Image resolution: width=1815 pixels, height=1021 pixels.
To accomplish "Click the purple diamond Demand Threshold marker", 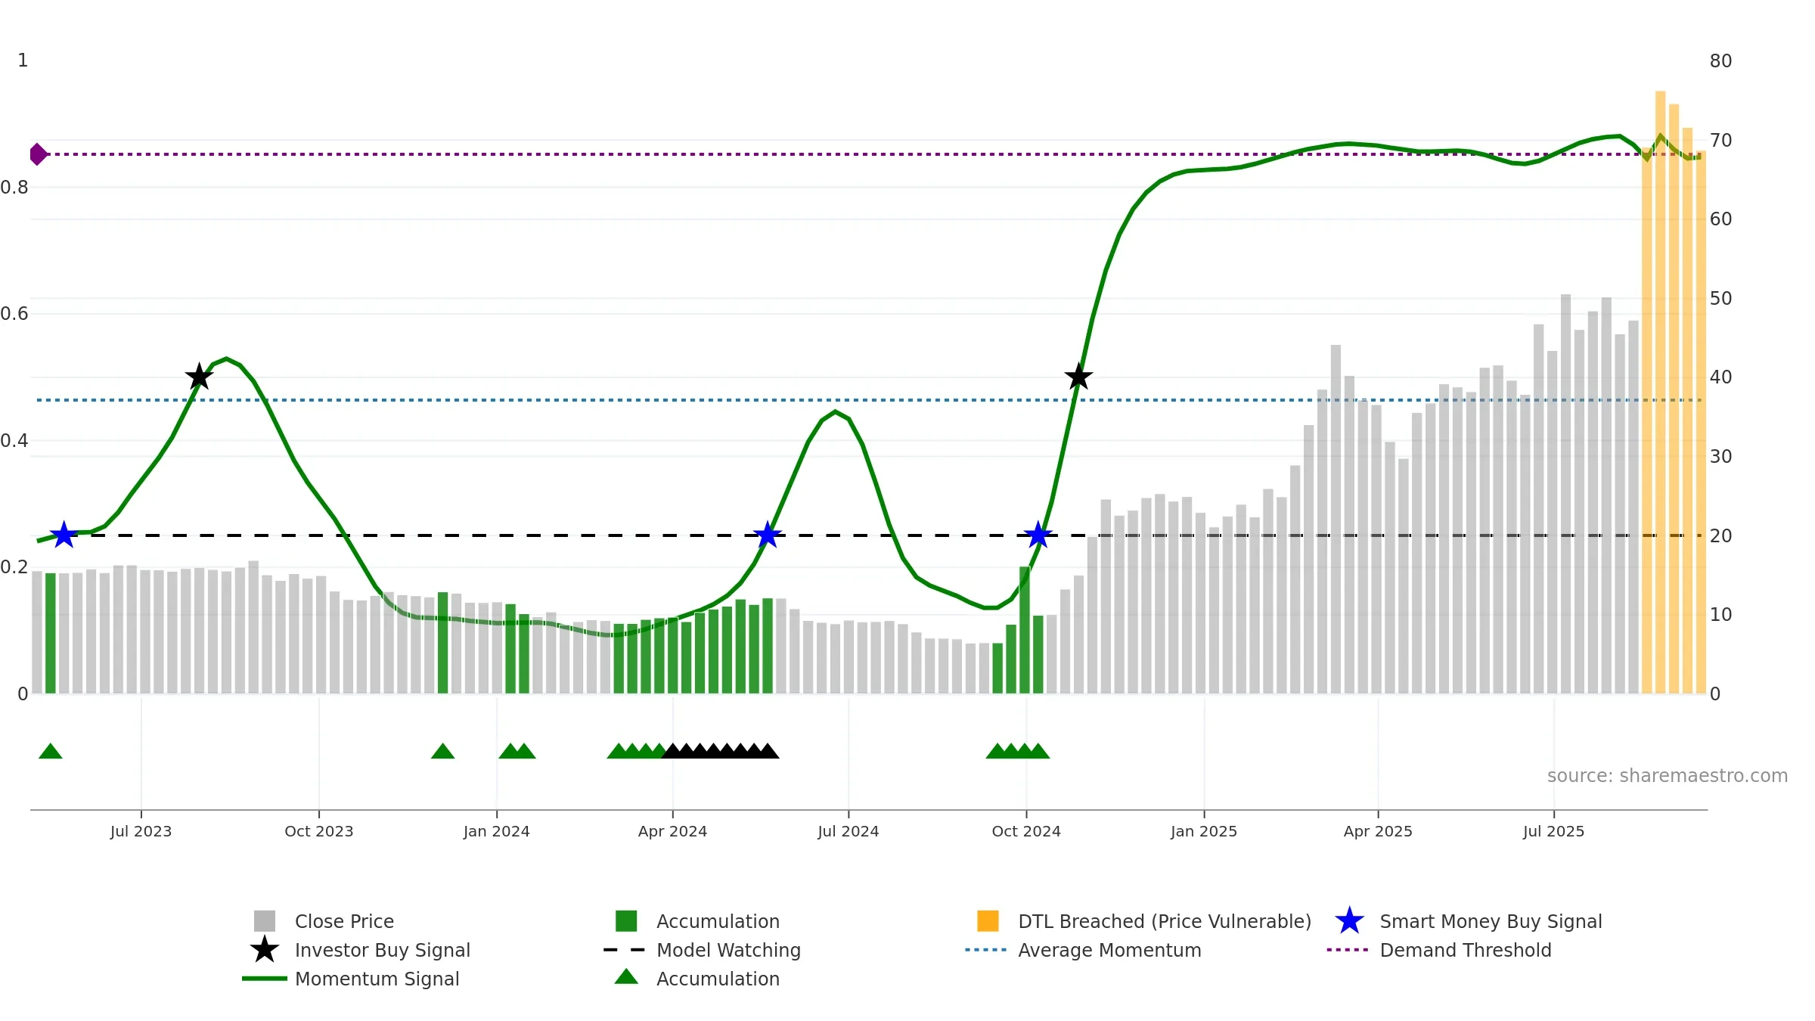I will (x=38, y=154).
